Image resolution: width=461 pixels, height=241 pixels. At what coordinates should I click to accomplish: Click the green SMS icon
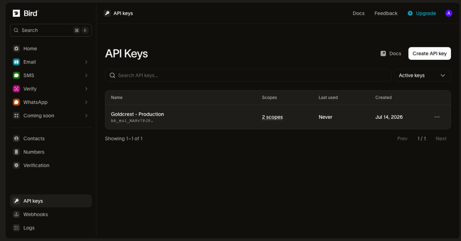pyautogui.click(x=16, y=75)
